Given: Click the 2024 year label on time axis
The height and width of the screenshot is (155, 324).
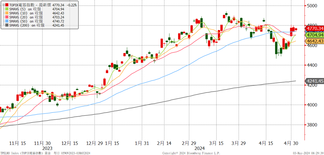Looking at the screenshot, I should coord(200,148).
